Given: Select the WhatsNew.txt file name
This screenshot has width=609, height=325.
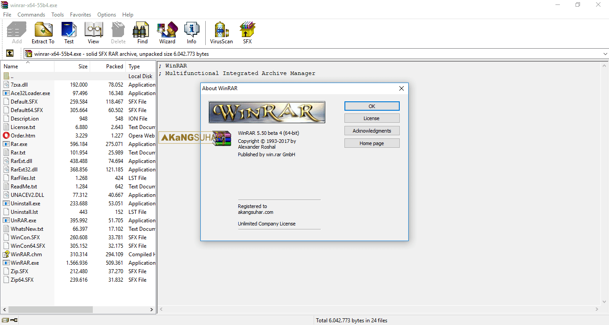Looking at the screenshot, I should [27, 229].
